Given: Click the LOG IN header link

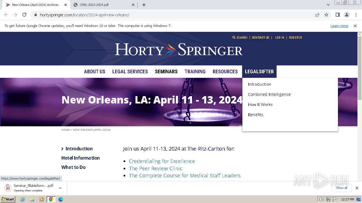Looking at the screenshot, I should click(x=280, y=37).
